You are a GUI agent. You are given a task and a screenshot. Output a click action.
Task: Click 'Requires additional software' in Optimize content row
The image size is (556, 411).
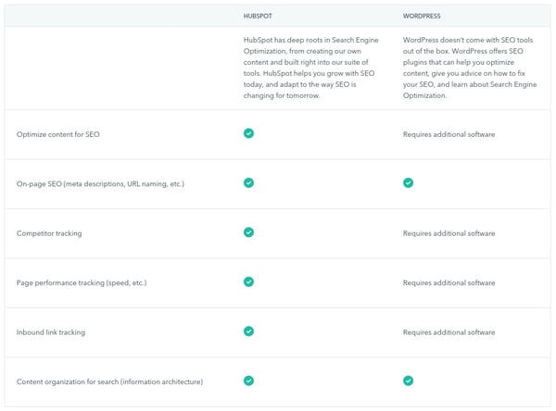click(449, 134)
